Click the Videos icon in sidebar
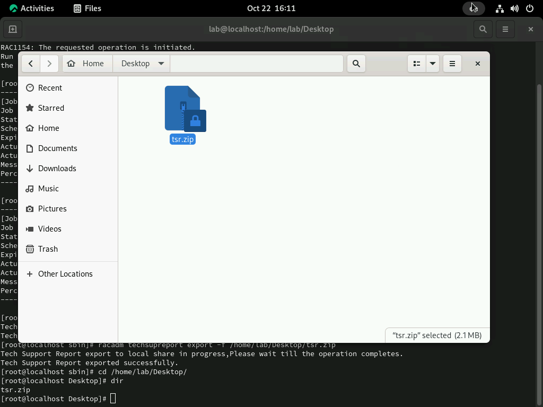543x407 pixels. 30,229
